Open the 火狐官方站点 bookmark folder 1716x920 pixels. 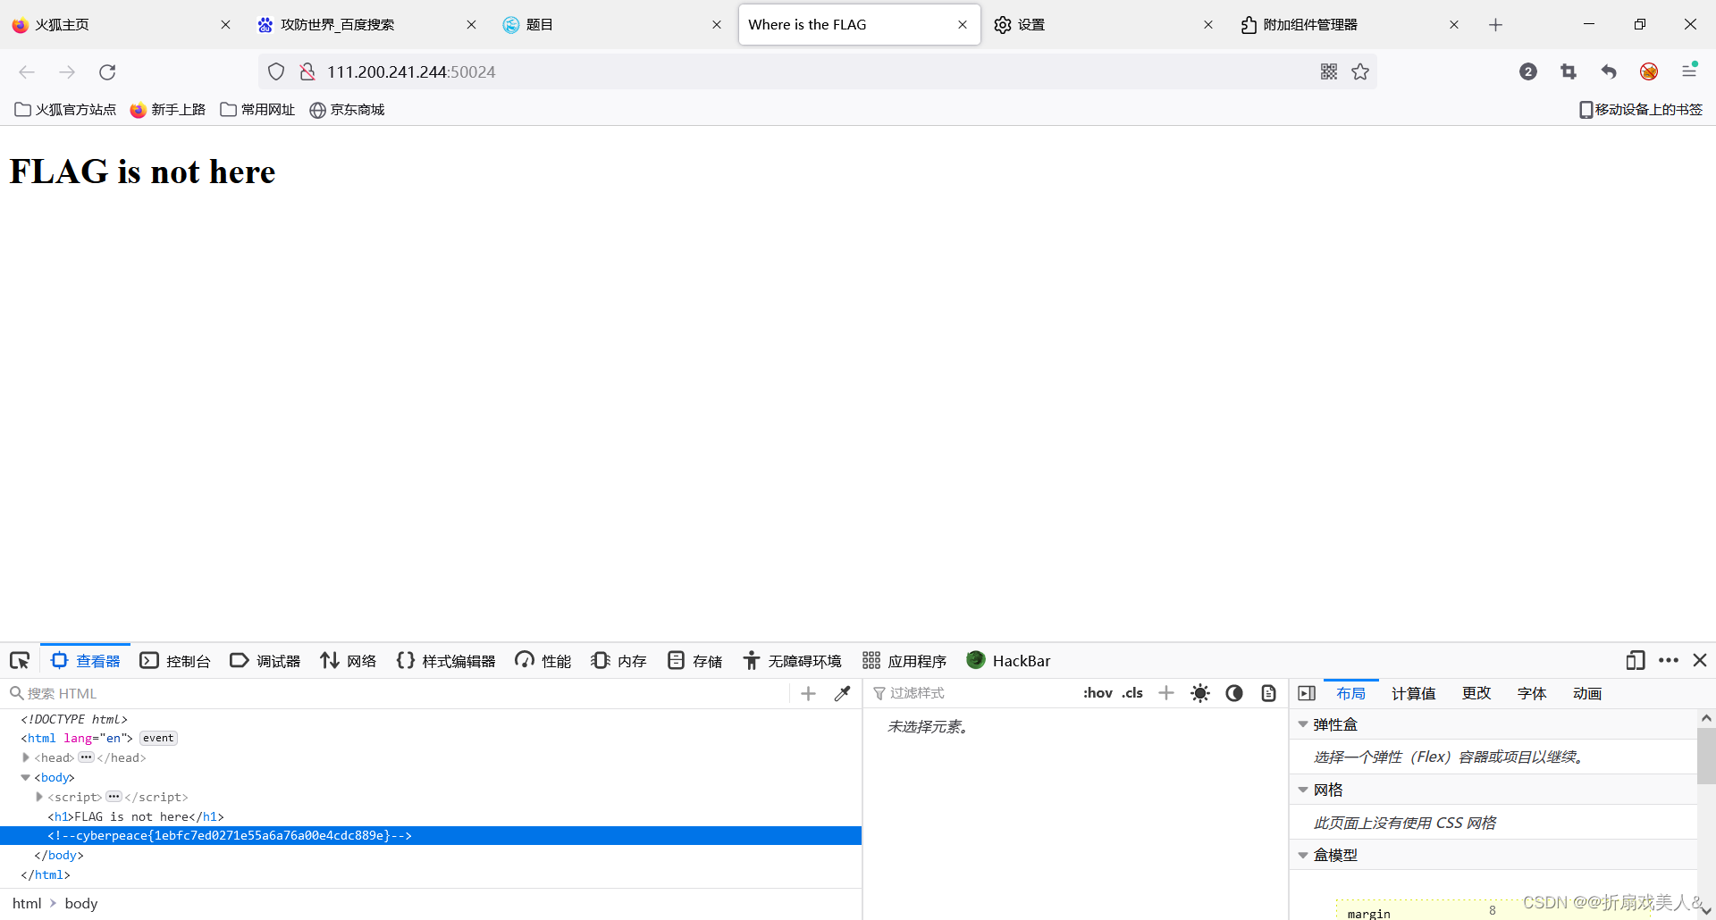click(65, 109)
